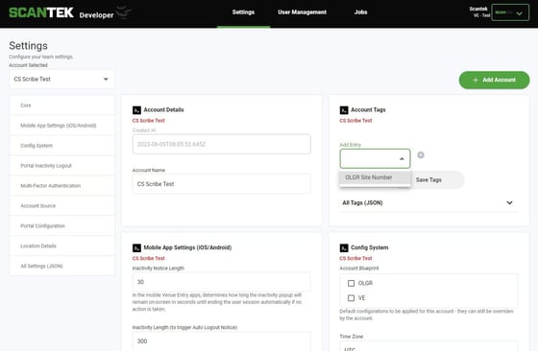Image resolution: width=538 pixels, height=351 pixels.
Task: Click the Config System panel icon
Action: click(x=344, y=247)
